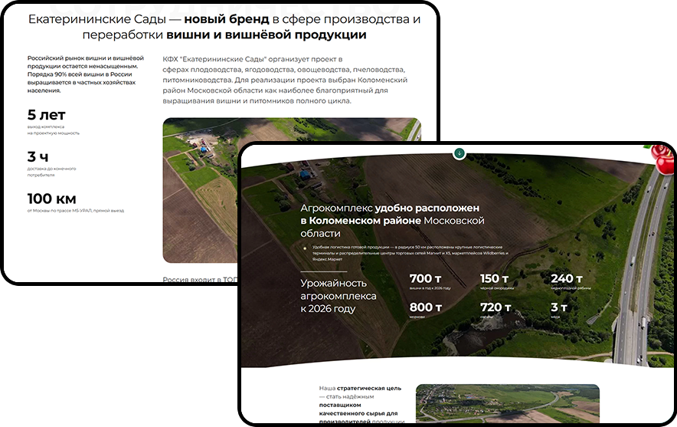Click the paragraph starting 'Российский рынок вишни'
This screenshot has height=427, width=677.
coord(86,74)
